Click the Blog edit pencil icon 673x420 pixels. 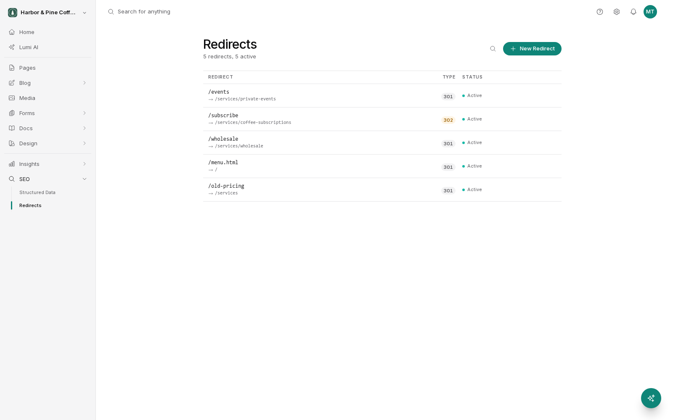12,83
